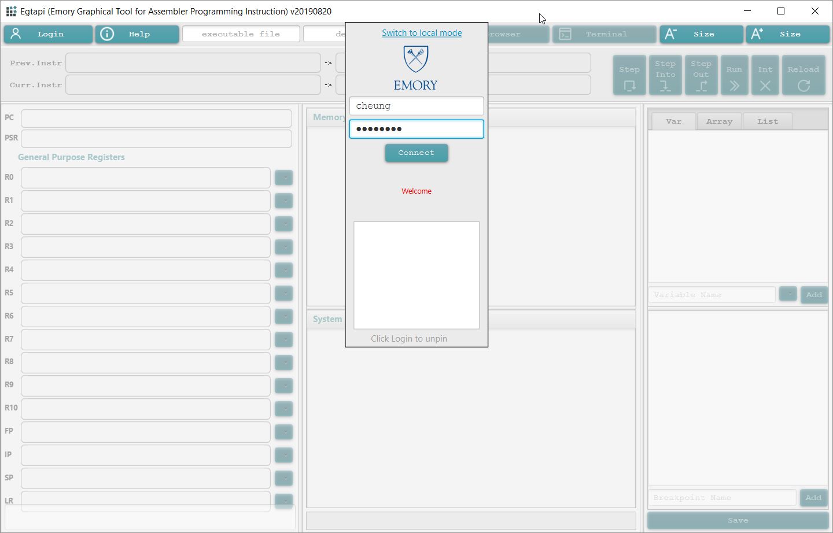Viewport: 833px width, 533px height.
Task: Open the Help button
Action: tap(137, 34)
